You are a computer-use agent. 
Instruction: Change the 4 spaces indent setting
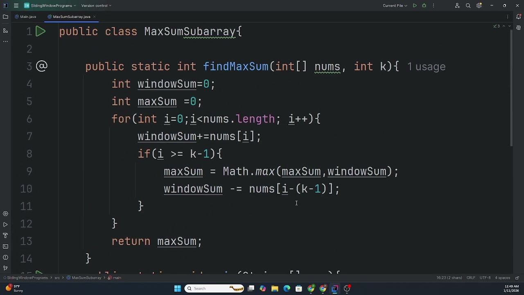[x=503, y=278]
